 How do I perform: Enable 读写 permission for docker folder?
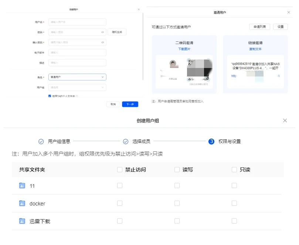point(177,203)
